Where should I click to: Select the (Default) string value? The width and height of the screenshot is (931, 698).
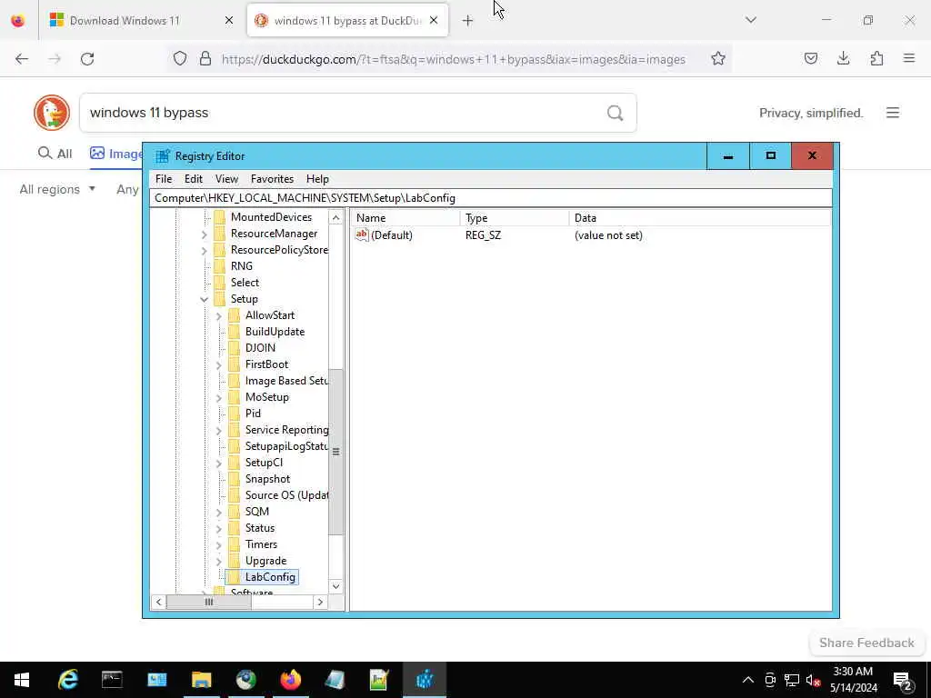pos(391,235)
